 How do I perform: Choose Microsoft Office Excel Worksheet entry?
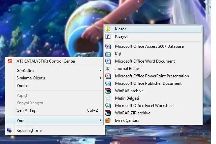pyautogui.click(x=153, y=106)
